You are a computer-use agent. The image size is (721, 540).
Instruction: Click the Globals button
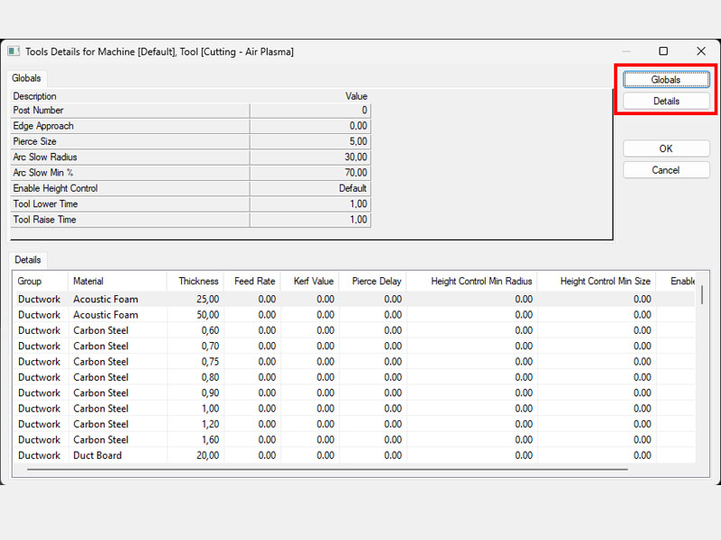pos(666,79)
